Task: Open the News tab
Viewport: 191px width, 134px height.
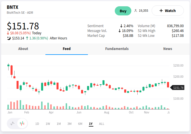Action: tap(168, 49)
